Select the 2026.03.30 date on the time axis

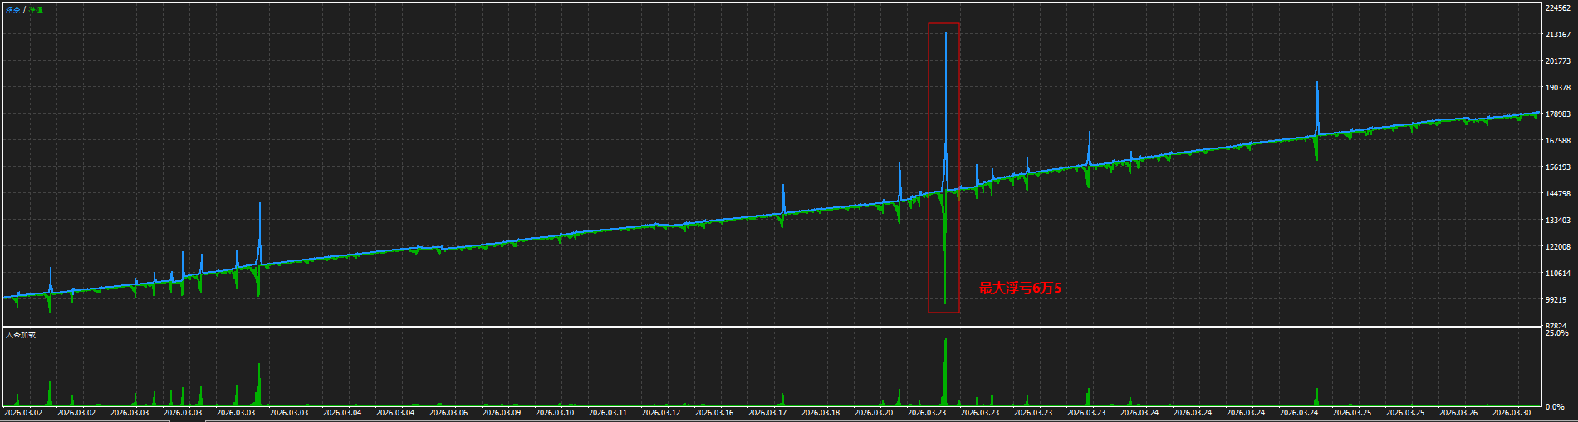coord(1511,412)
